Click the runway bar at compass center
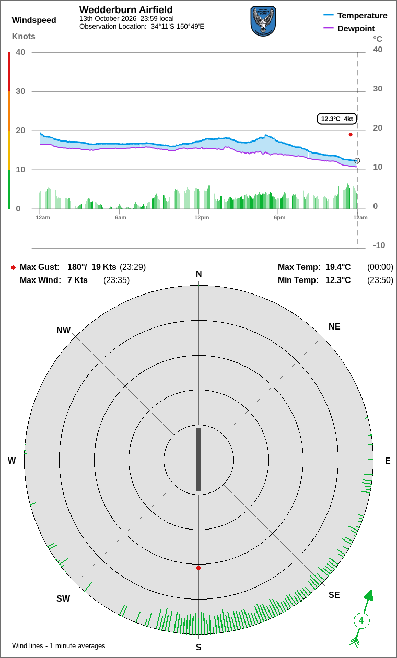 pyautogui.click(x=198, y=460)
